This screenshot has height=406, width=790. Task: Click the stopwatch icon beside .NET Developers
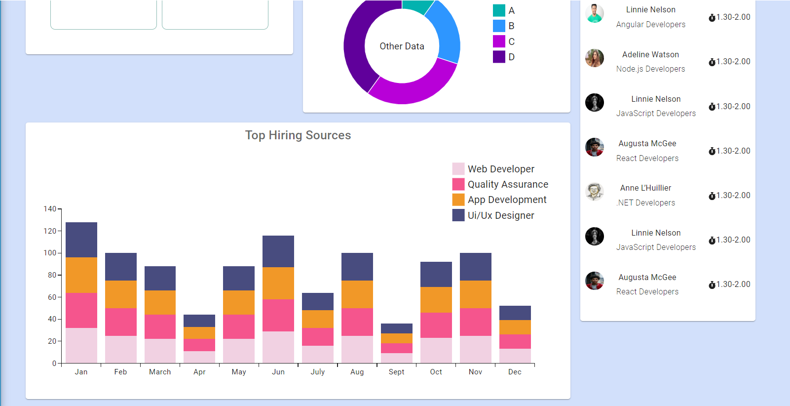pyautogui.click(x=712, y=196)
